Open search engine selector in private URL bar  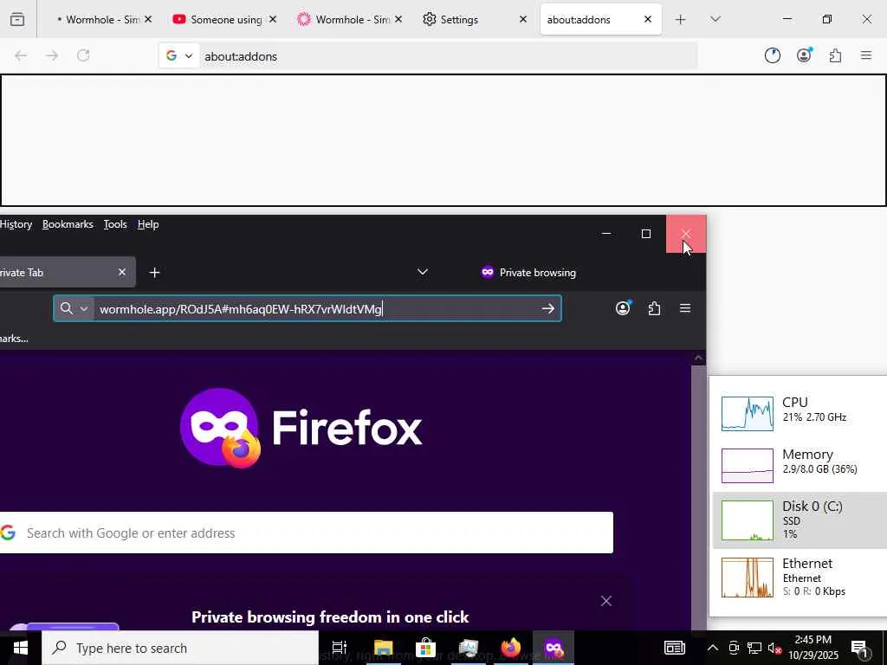point(74,309)
